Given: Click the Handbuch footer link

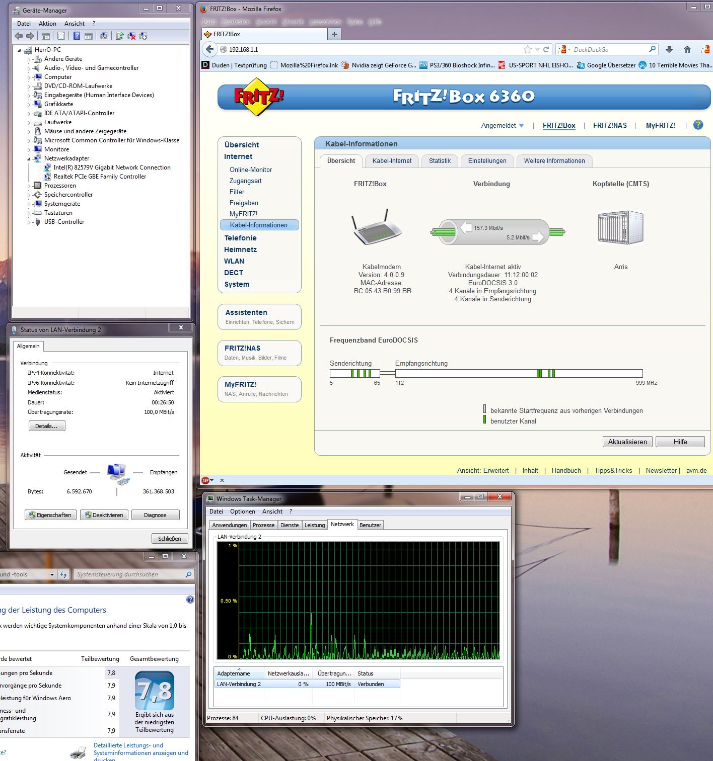Looking at the screenshot, I should click(566, 470).
